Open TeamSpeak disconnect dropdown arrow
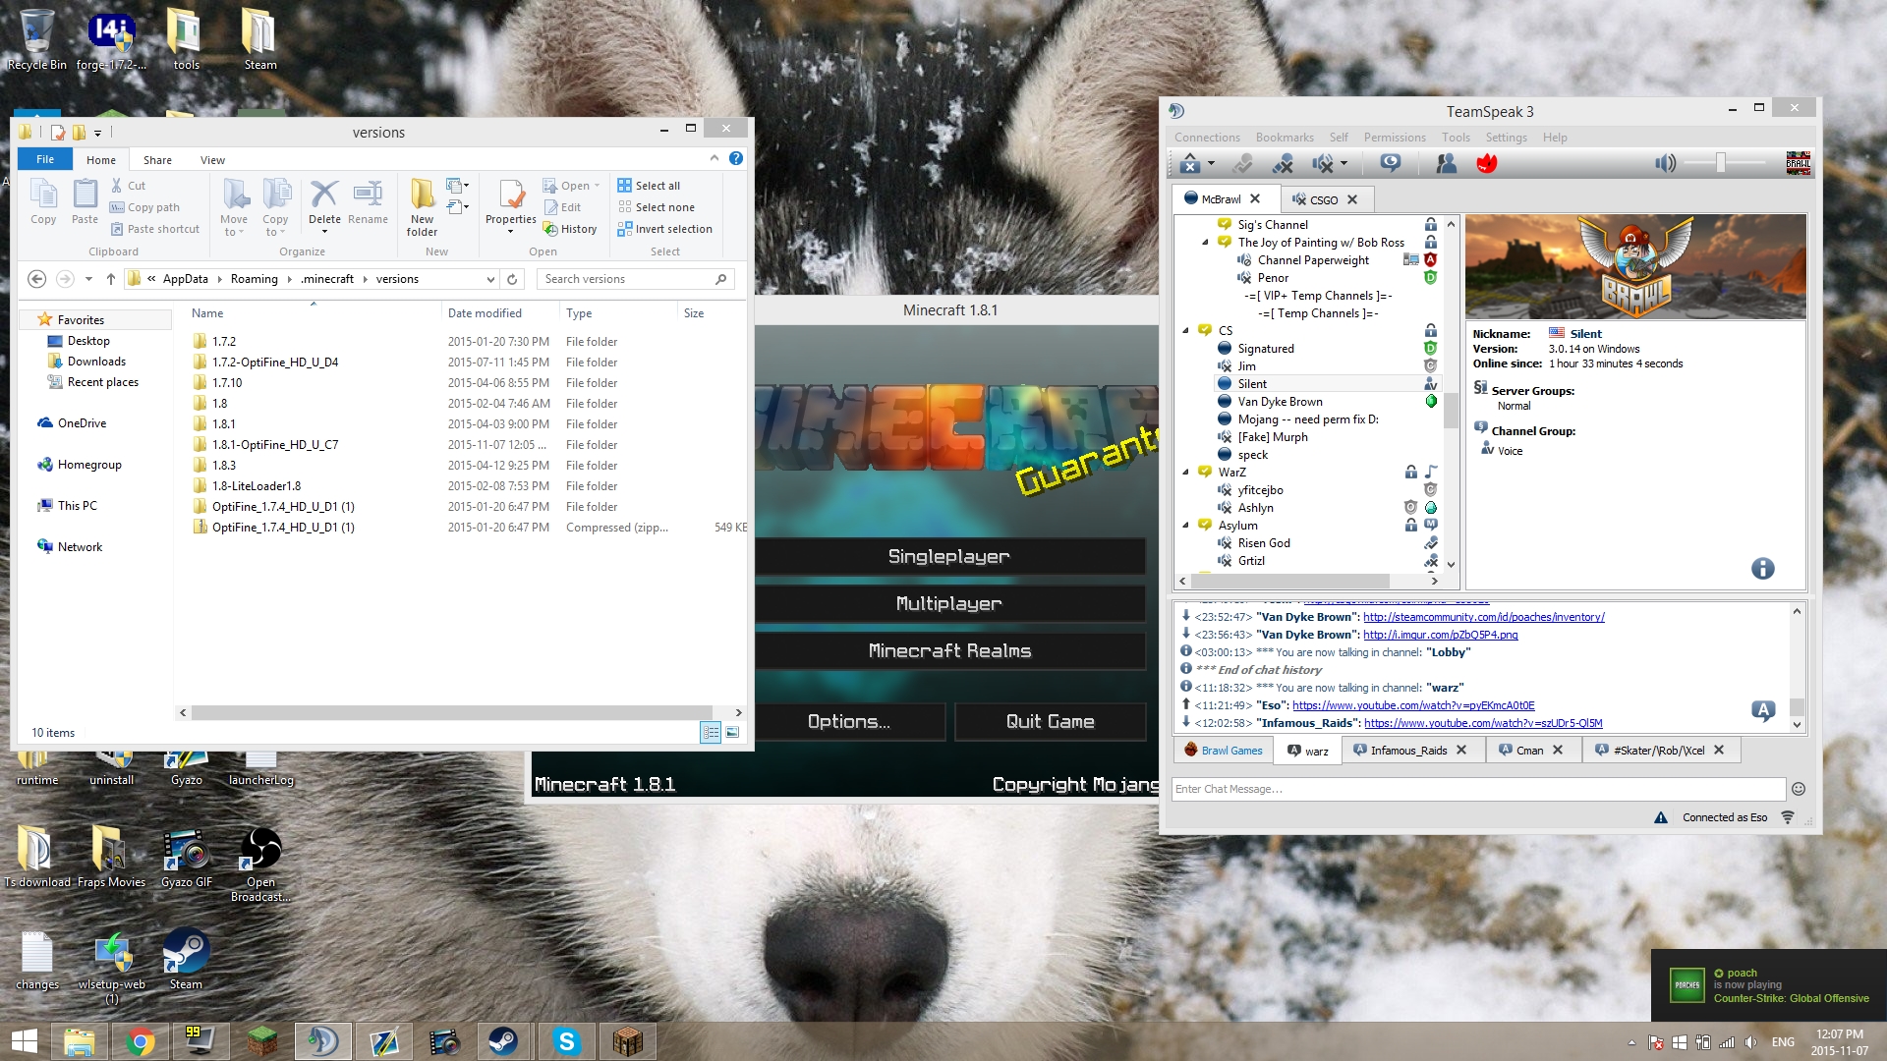The width and height of the screenshot is (1887, 1061). pyautogui.click(x=1211, y=163)
